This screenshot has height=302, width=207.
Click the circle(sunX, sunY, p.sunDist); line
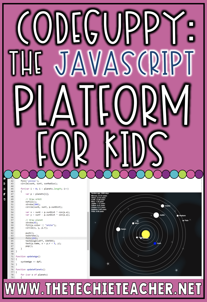(x=44, y=207)
